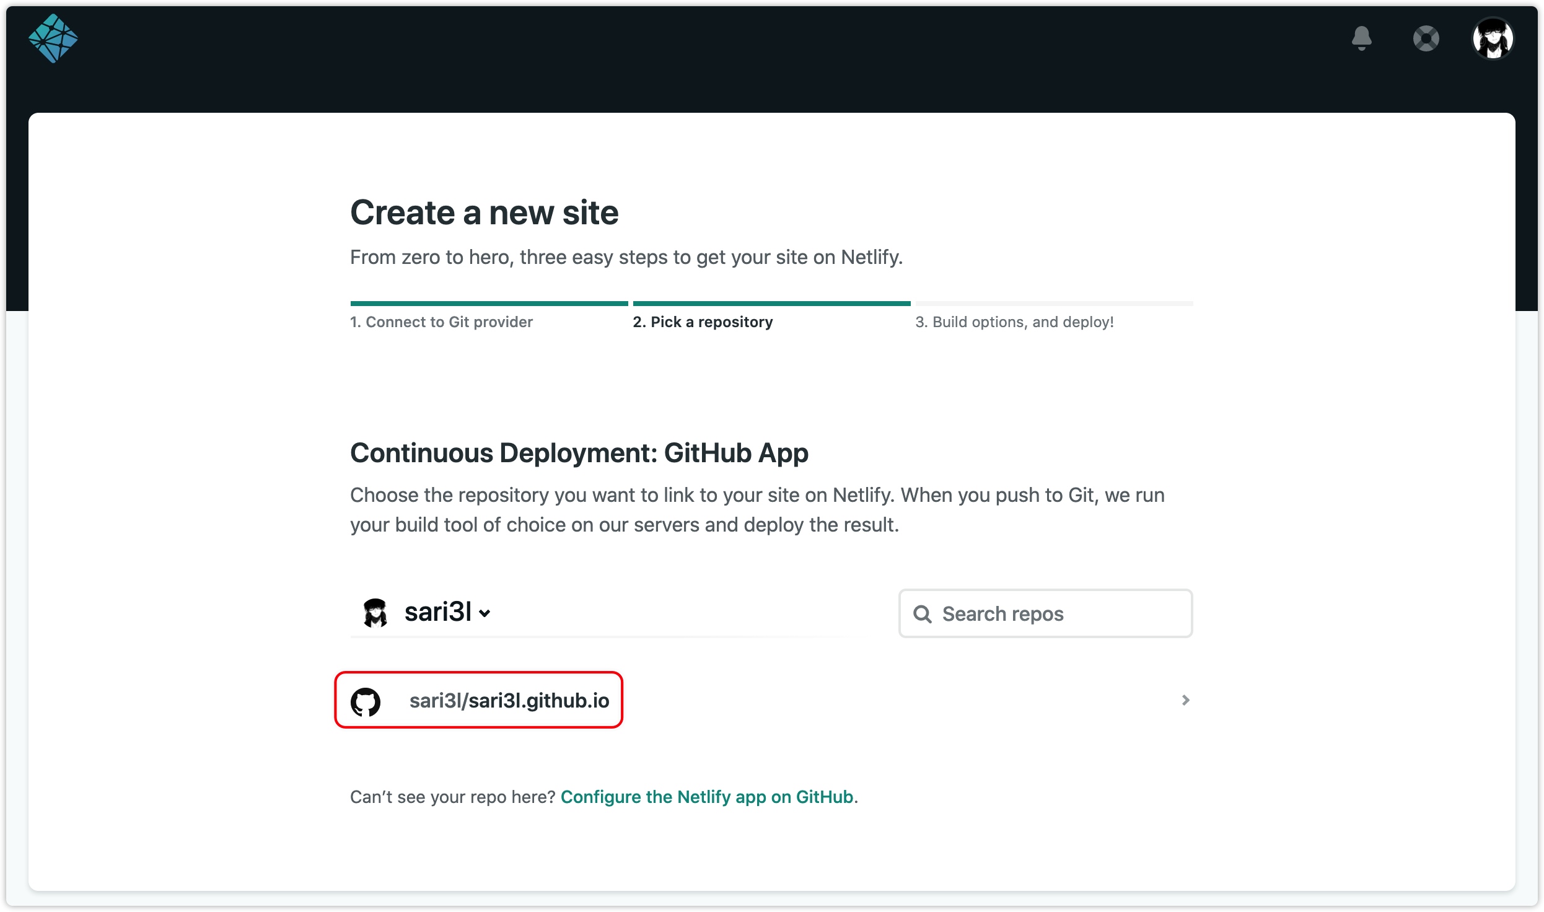Screen dimensions: 1544x912
Task: Go to step 1 Connect to Git provider
Action: click(x=441, y=322)
